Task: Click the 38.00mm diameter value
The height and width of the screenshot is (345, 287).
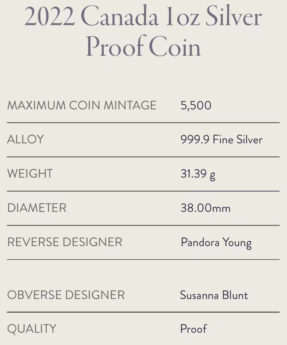Action: coord(205,208)
